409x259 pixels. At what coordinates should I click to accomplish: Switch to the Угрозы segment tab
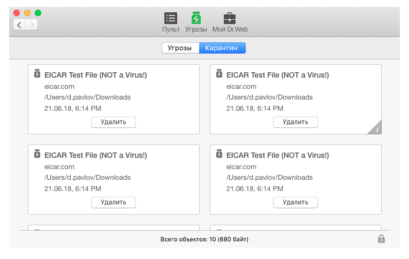(180, 48)
